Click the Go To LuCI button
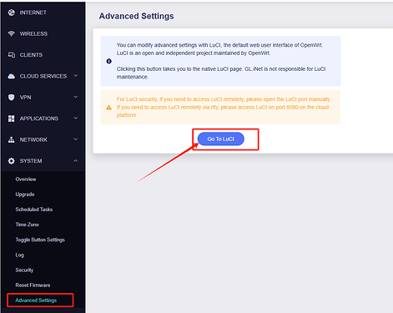393x313 pixels. click(221, 139)
